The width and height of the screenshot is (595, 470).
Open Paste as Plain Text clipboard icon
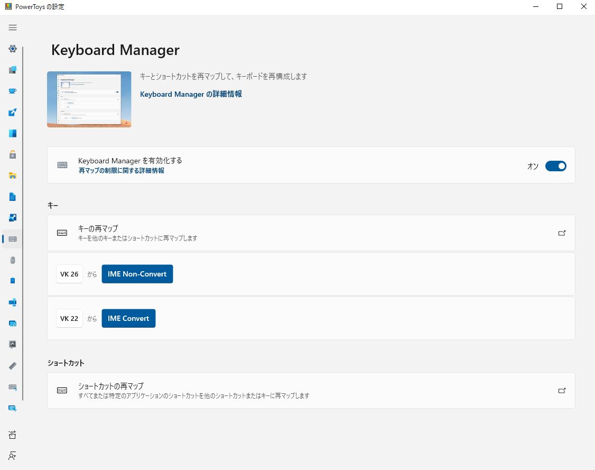pos(13,281)
